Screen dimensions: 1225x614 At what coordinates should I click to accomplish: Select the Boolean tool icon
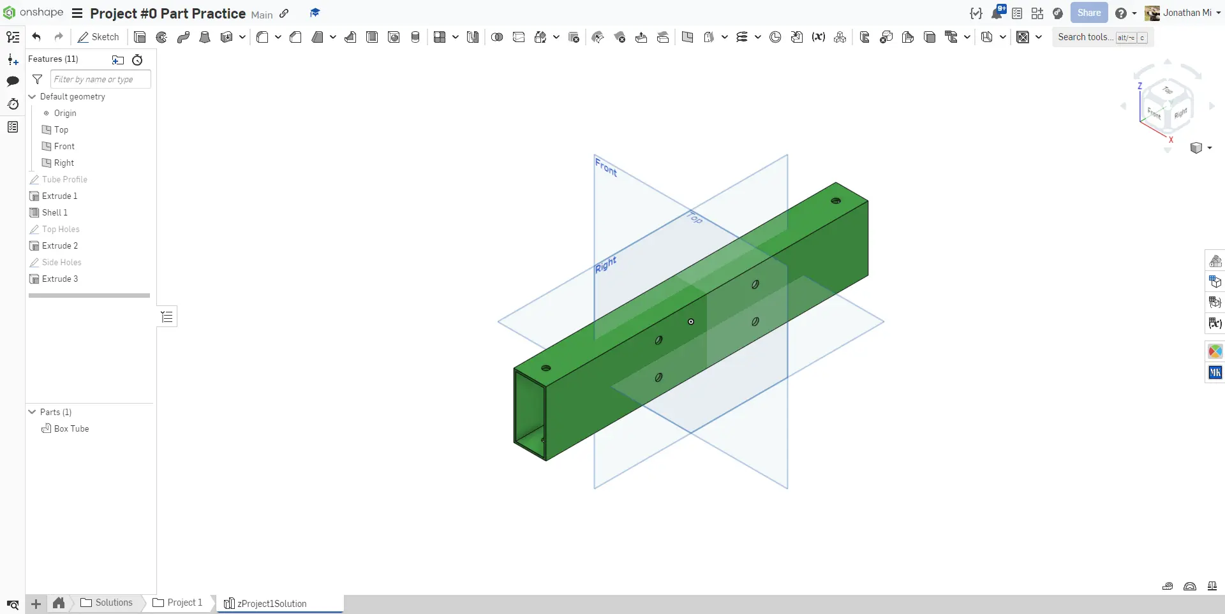(497, 37)
